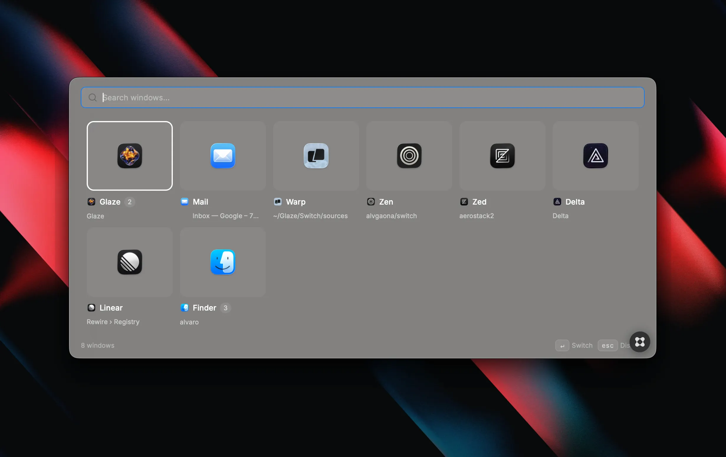Click the small Glaze icon beside its label
726x457 pixels.
coord(91,202)
